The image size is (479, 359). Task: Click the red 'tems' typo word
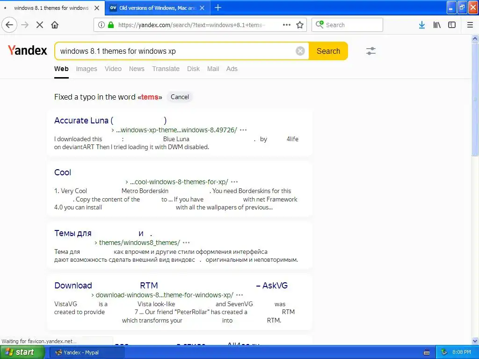tap(150, 97)
